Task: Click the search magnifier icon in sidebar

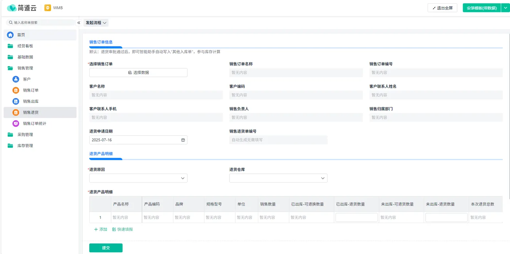Action: (x=11, y=23)
